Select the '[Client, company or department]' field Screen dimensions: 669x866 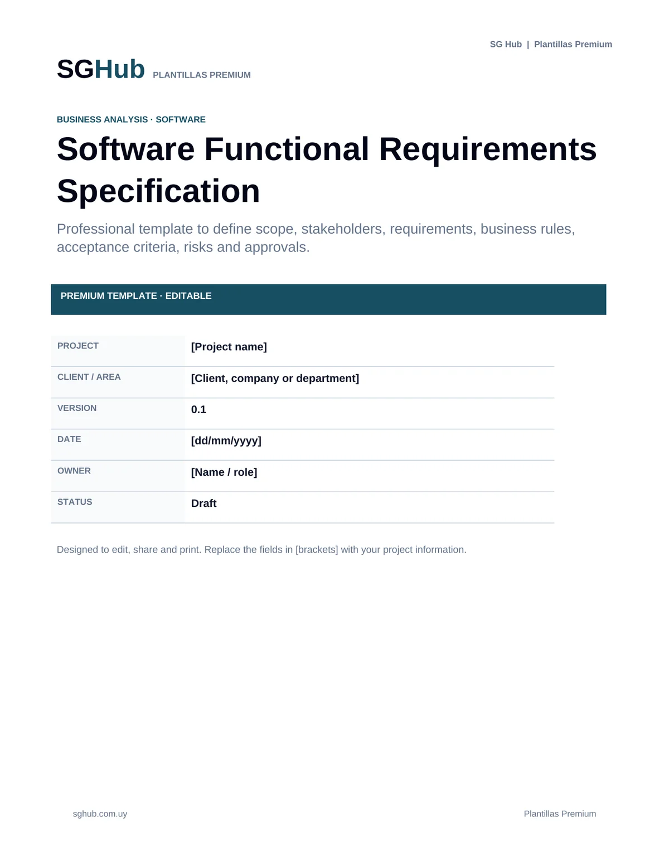tap(275, 378)
